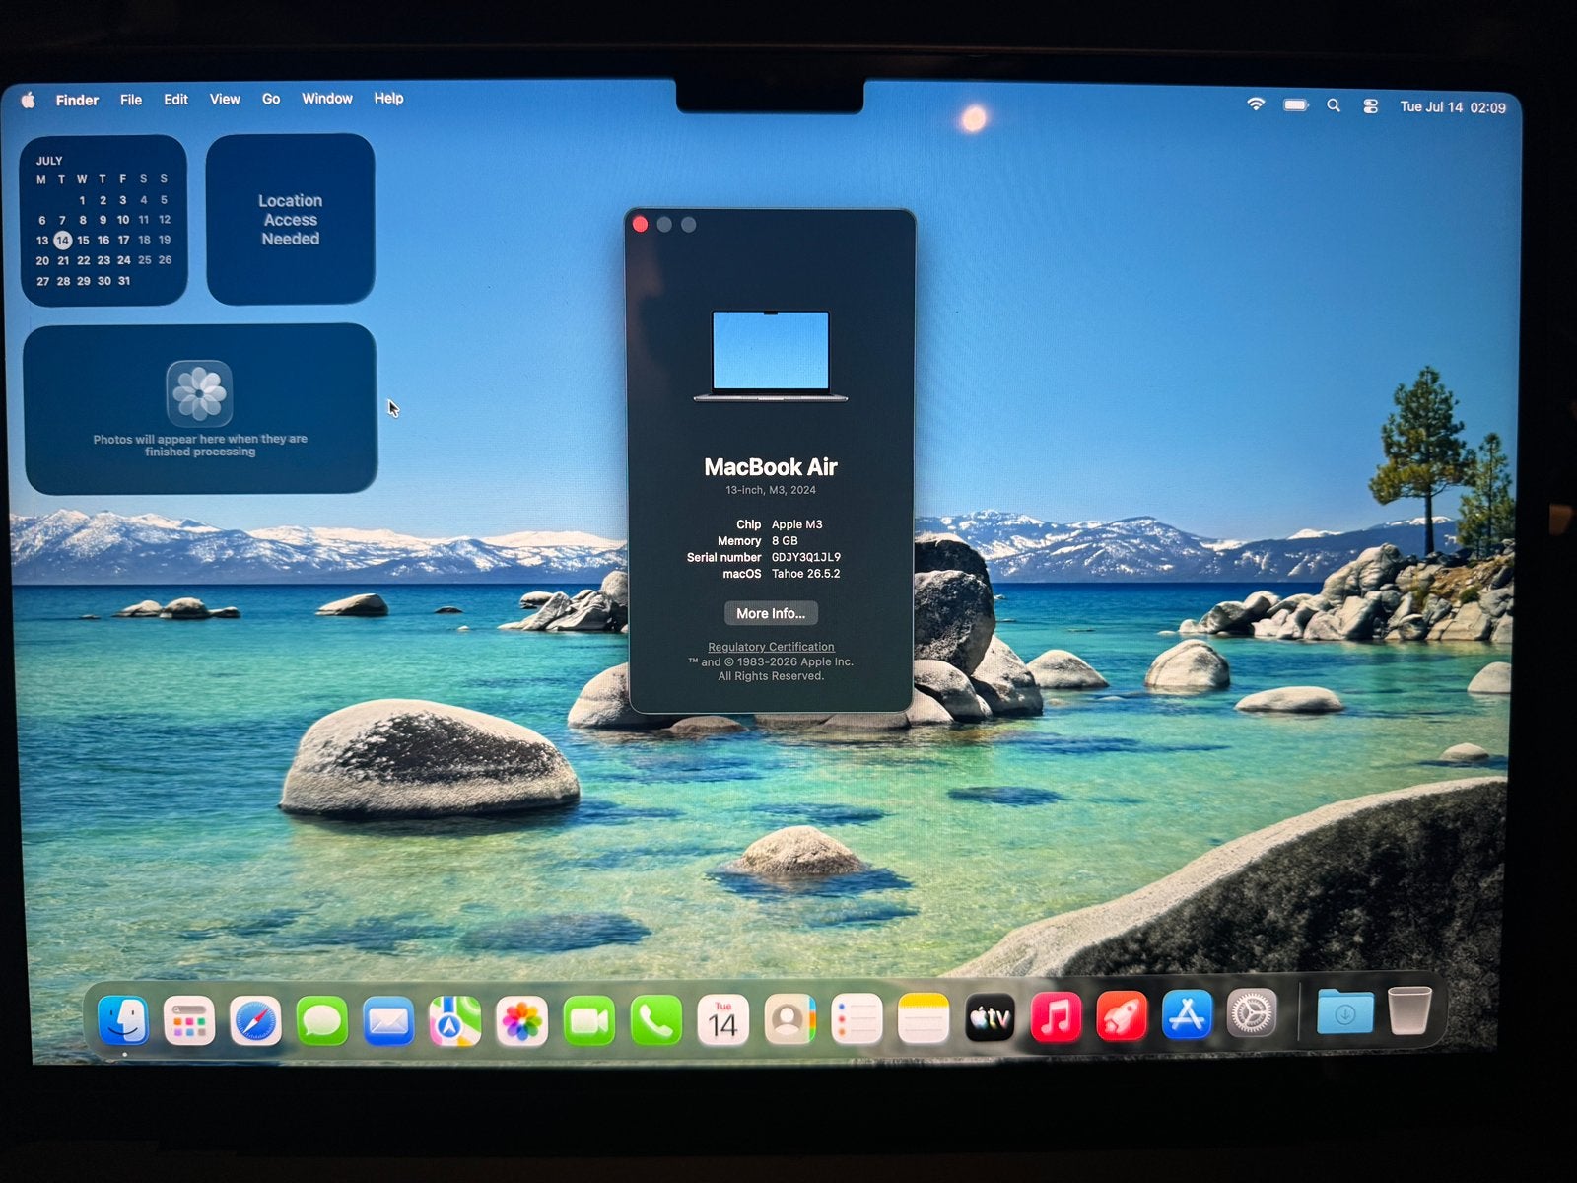Click the Location Access Needed widget
Screen dimensions: 1577x1183
pos(290,219)
